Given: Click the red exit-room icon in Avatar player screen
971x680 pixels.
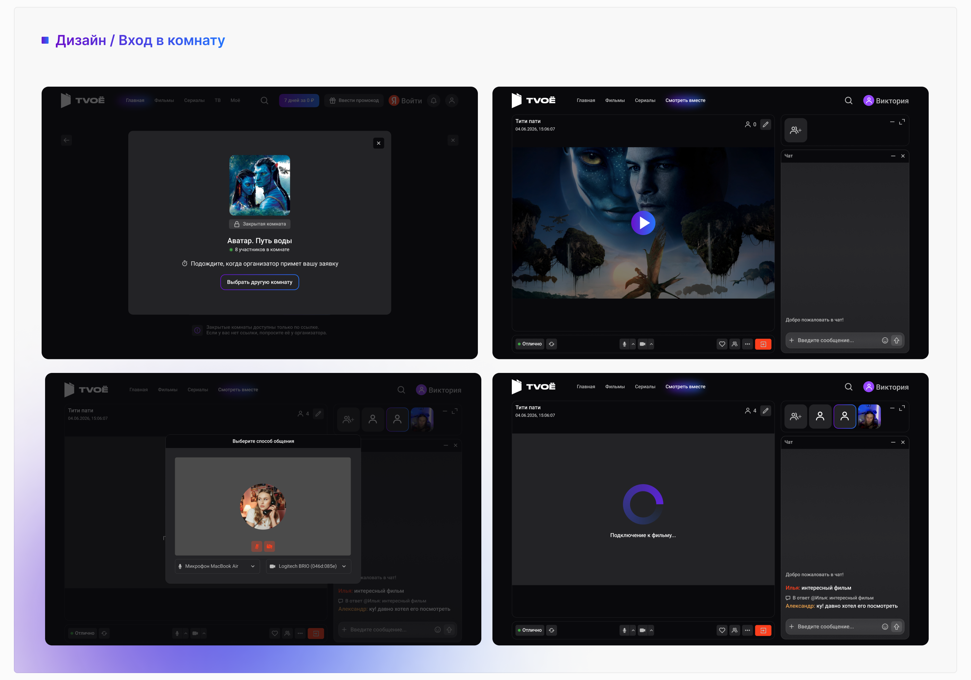Looking at the screenshot, I should click(763, 344).
